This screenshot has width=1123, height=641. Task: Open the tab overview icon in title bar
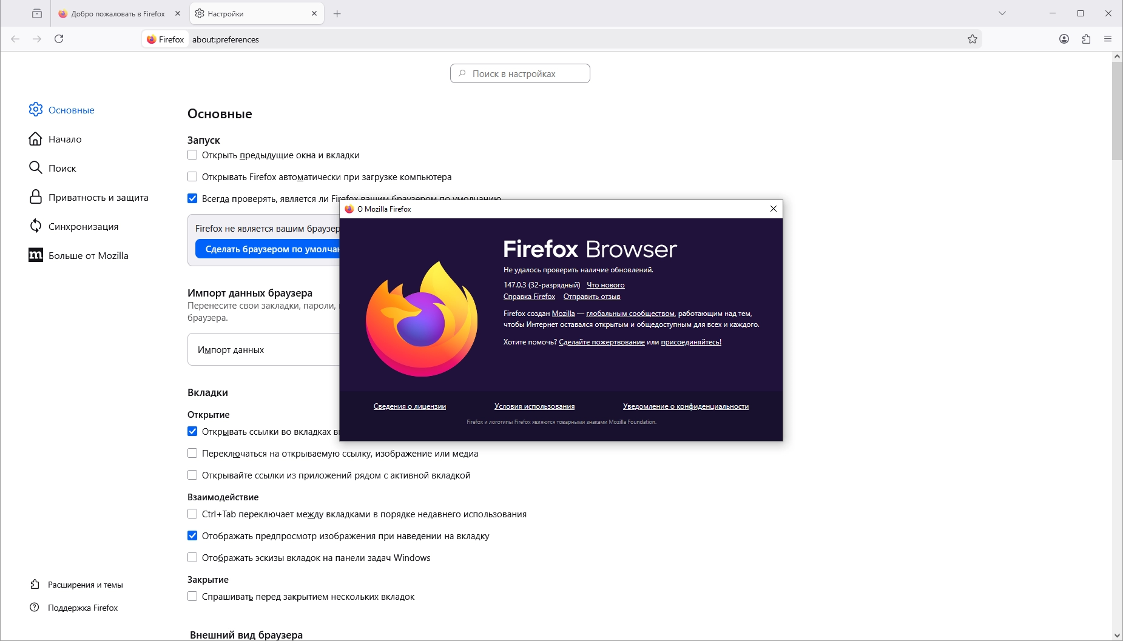[x=37, y=13]
